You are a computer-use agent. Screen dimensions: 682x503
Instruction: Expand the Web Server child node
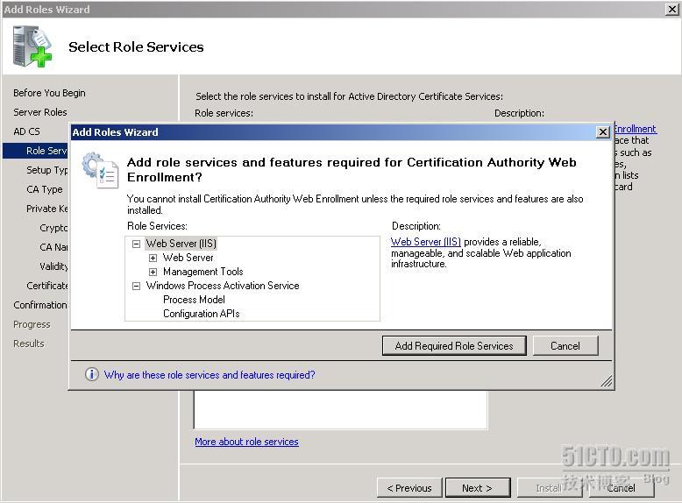(153, 258)
